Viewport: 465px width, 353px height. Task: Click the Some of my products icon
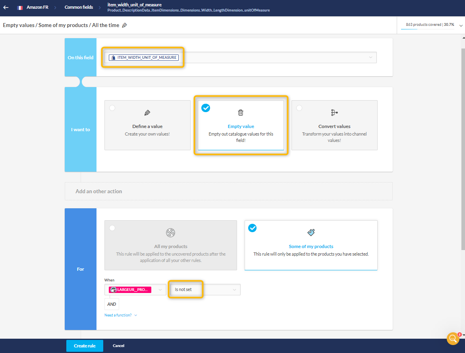click(311, 233)
